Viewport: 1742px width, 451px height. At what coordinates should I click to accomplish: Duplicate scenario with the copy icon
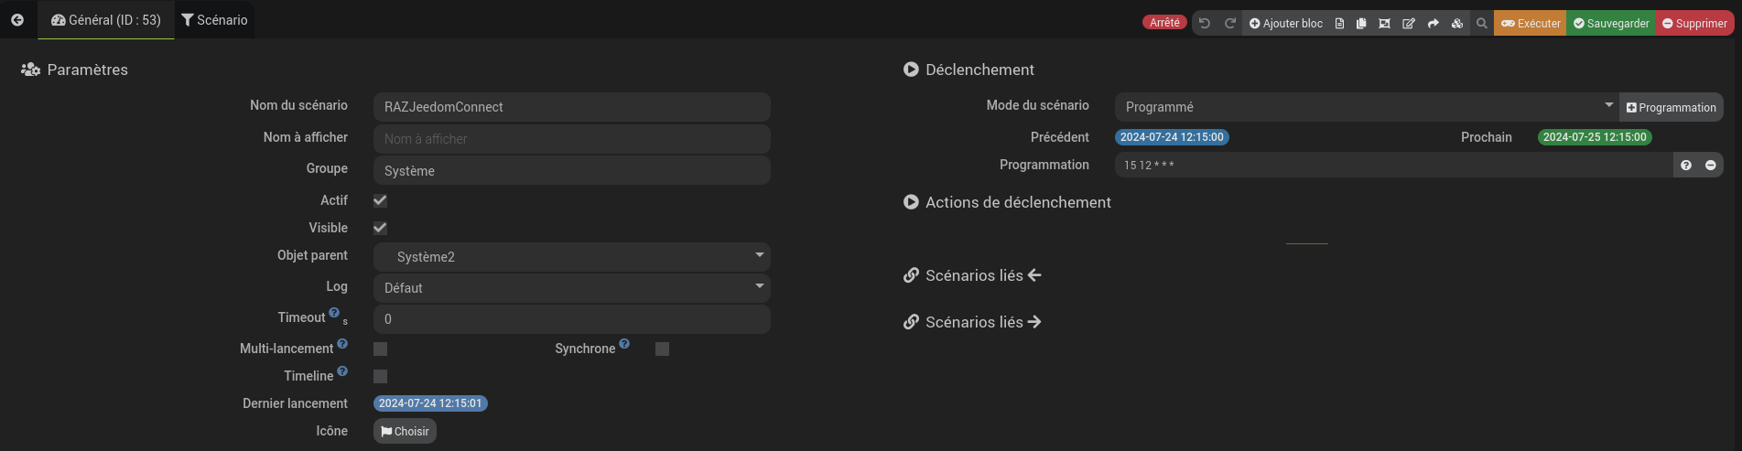pyautogui.click(x=1361, y=23)
